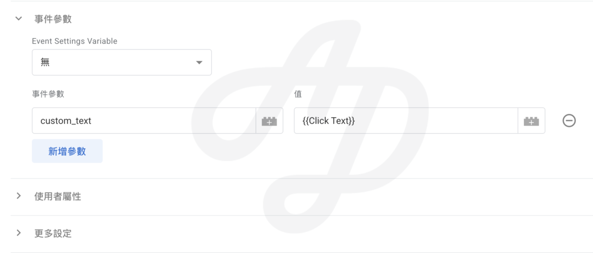Select the 無 option text in dropdown

click(x=45, y=63)
